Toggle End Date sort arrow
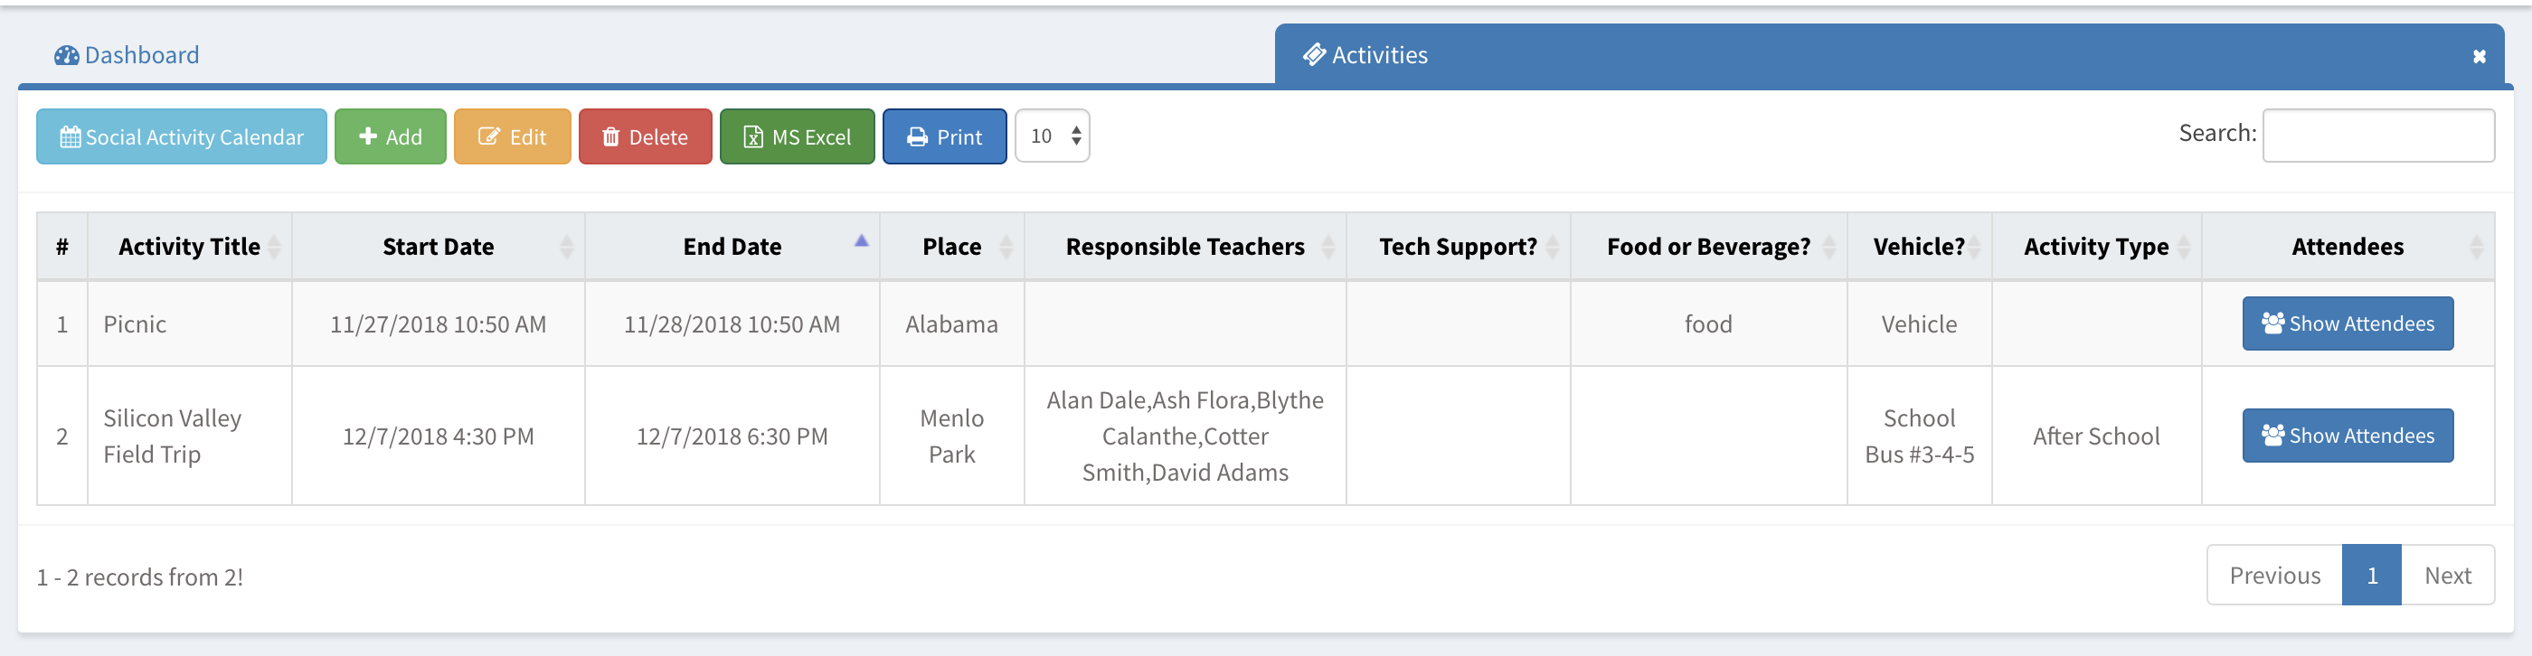The image size is (2532, 656). pyautogui.click(x=861, y=240)
